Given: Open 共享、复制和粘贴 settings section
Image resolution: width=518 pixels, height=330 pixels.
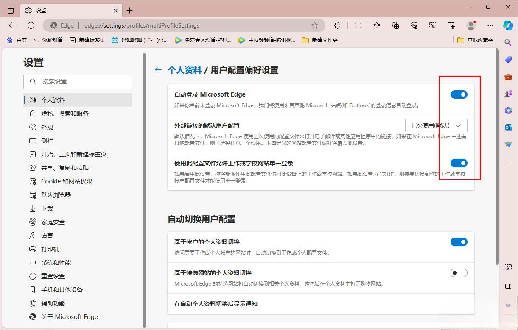Looking at the screenshot, I should (78, 168).
